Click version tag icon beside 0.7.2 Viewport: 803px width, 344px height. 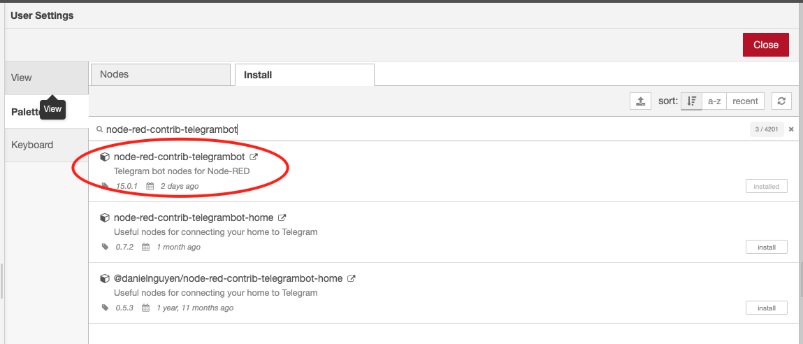[x=106, y=247]
